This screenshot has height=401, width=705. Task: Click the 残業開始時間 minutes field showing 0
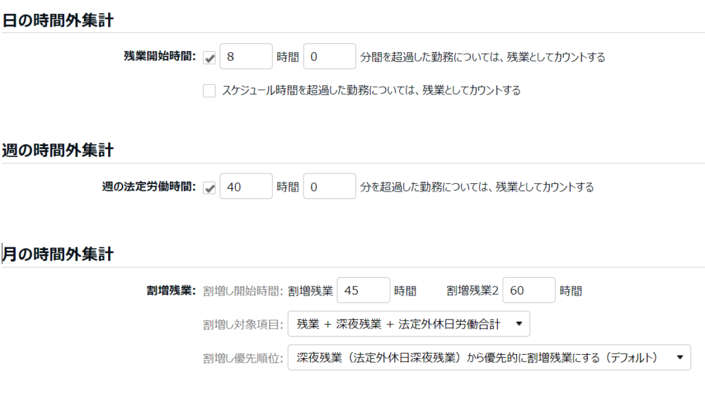point(329,56)
